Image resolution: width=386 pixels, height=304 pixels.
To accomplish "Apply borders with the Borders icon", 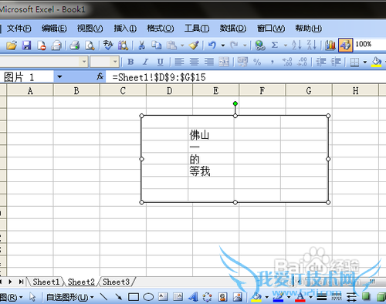I will click(x=354, y=62).
